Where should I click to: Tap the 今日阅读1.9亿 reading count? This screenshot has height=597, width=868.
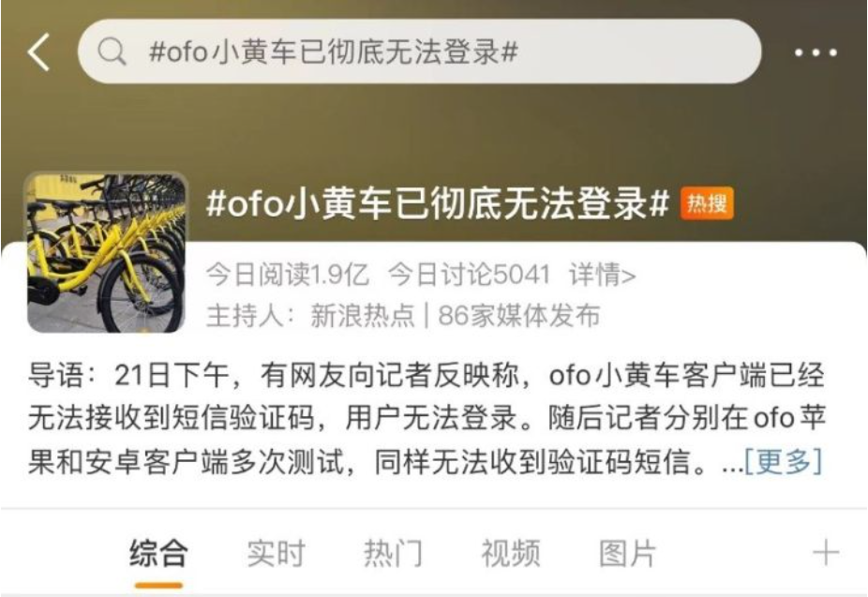[x=288, y=274]
